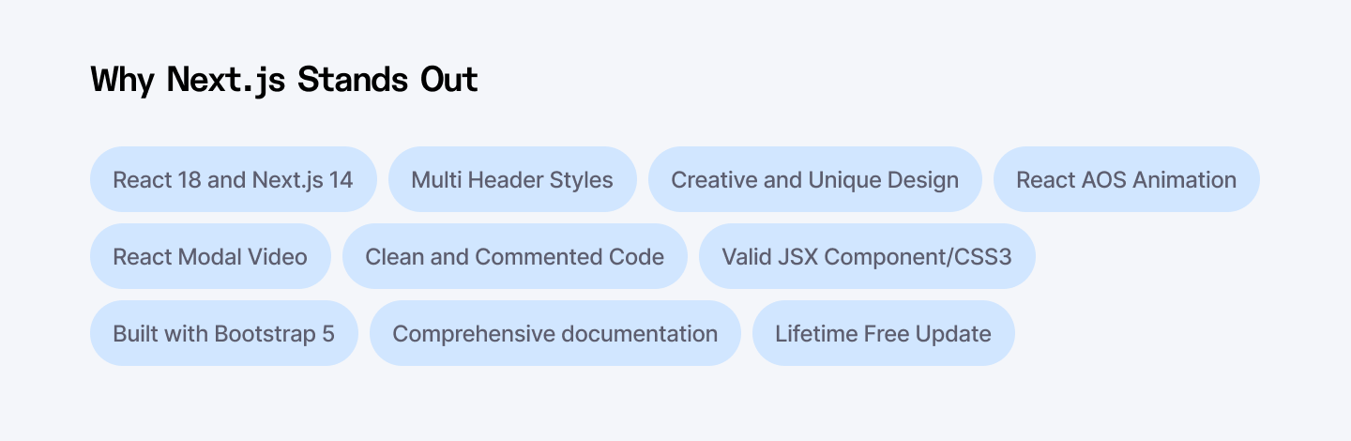Screen dimensions: 1351x441
Task: Click the "React Modal Video" tag
Action: [210, 256]
